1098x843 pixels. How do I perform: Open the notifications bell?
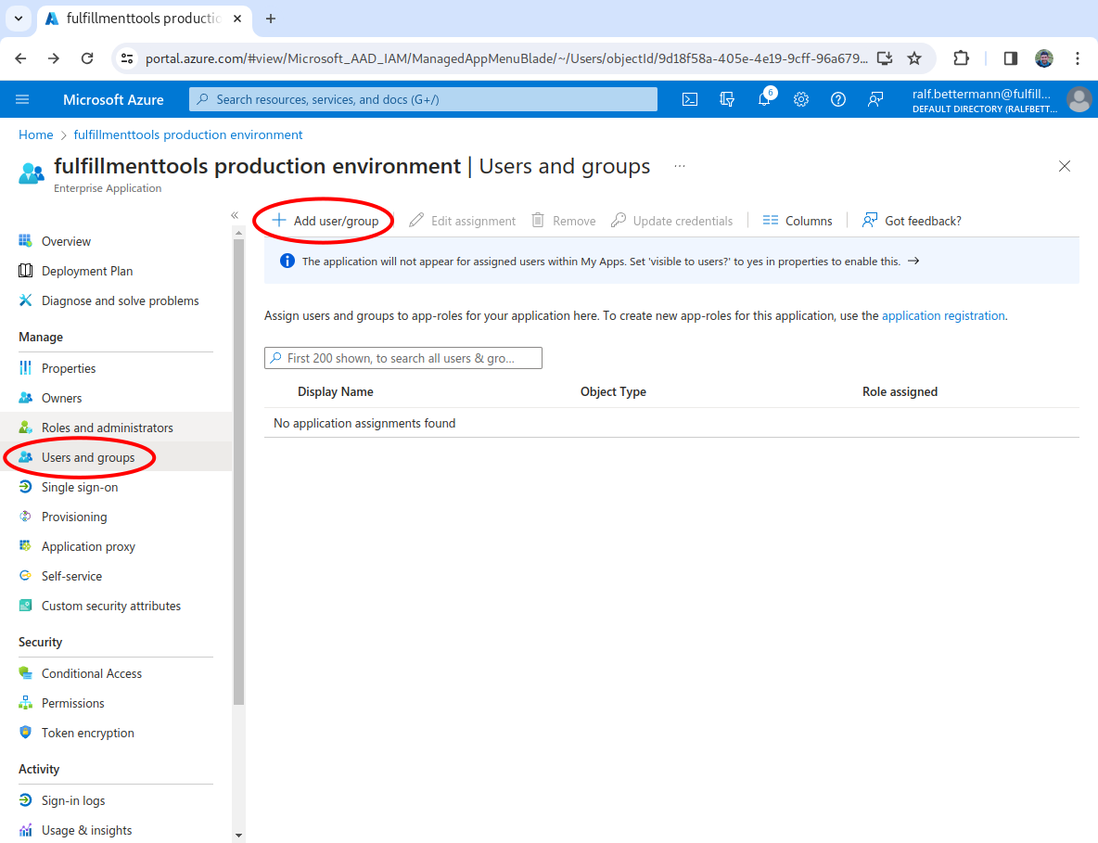tap(764, 99)
